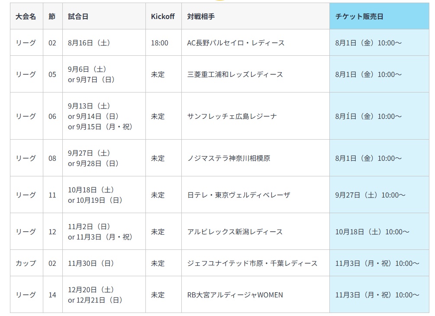Click the Kickoff column header
Screen dimensions: 435x316
tap(163, 16)
